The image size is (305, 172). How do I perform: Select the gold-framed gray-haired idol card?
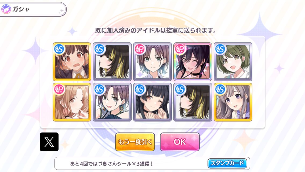tap(233, 102)
